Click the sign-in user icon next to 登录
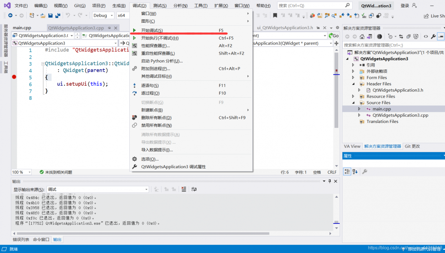445x253 pixels. pos(414,6)
